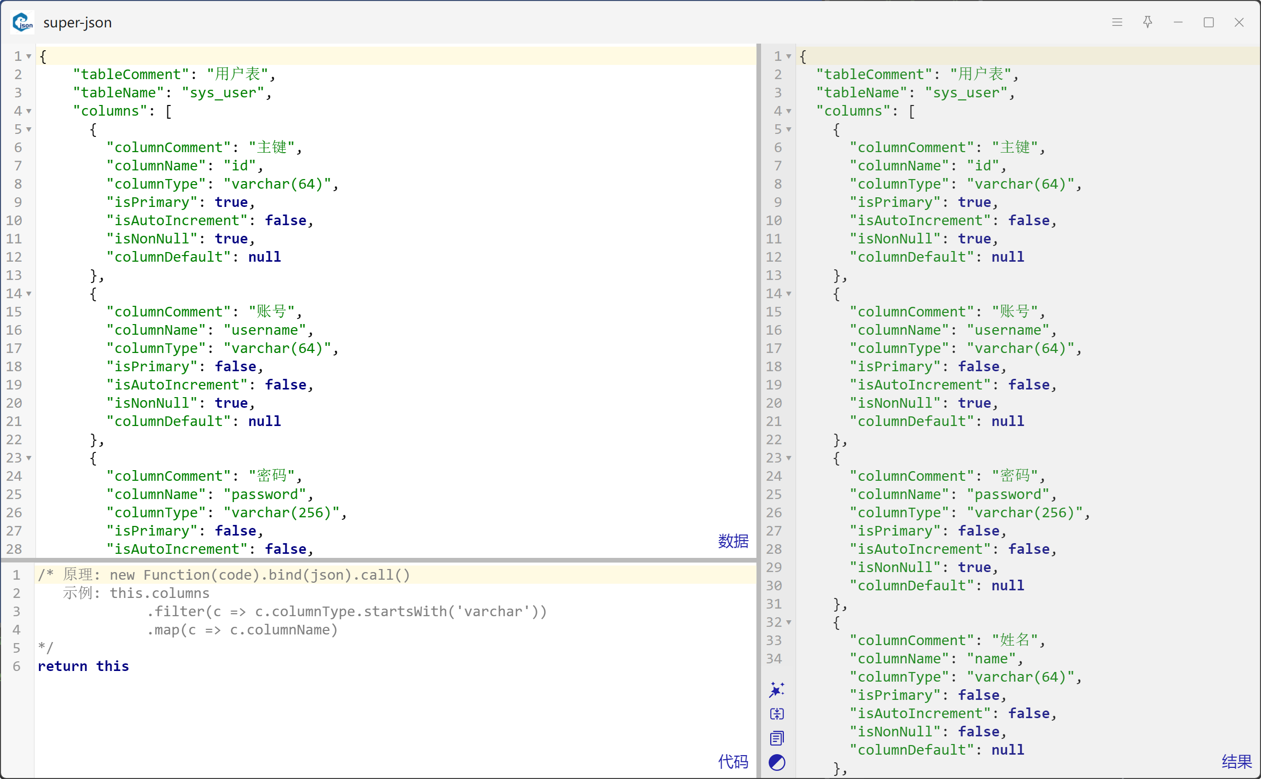The height and width of the screenshot is (779, 1261).
Task: Open the hamburger menu in title bar
Action: [1117, 22]
